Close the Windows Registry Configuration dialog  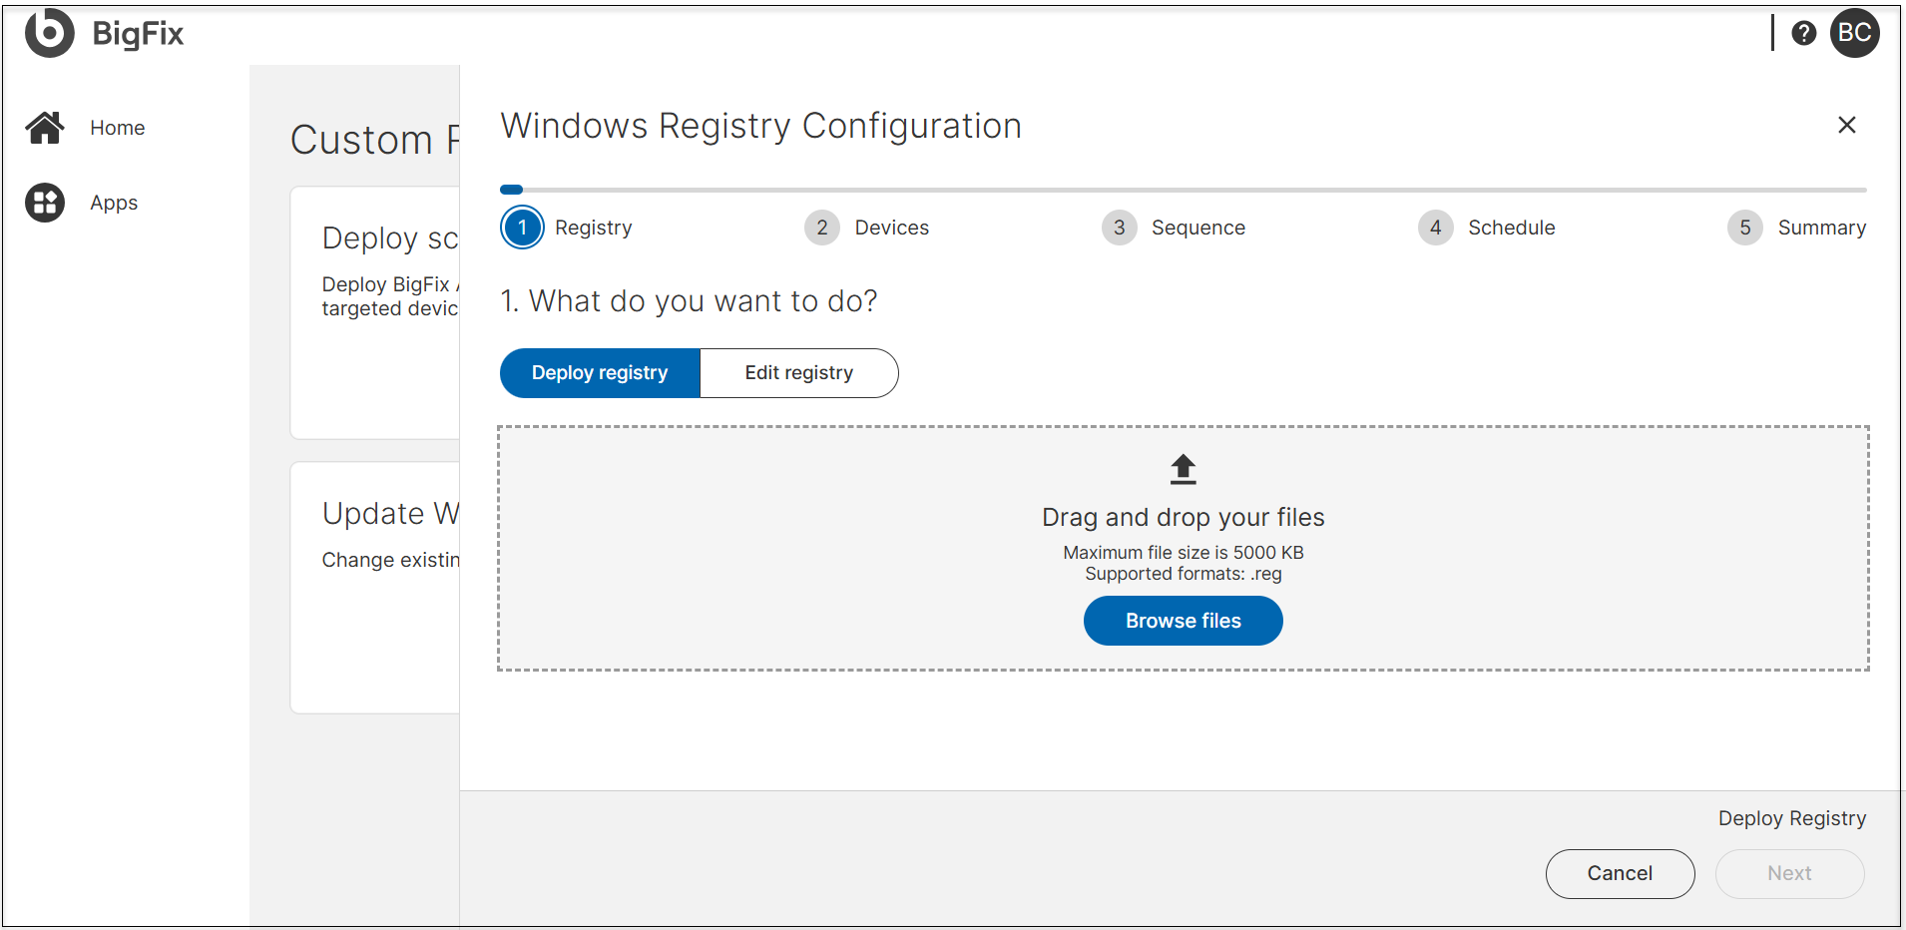(1846, 125)
